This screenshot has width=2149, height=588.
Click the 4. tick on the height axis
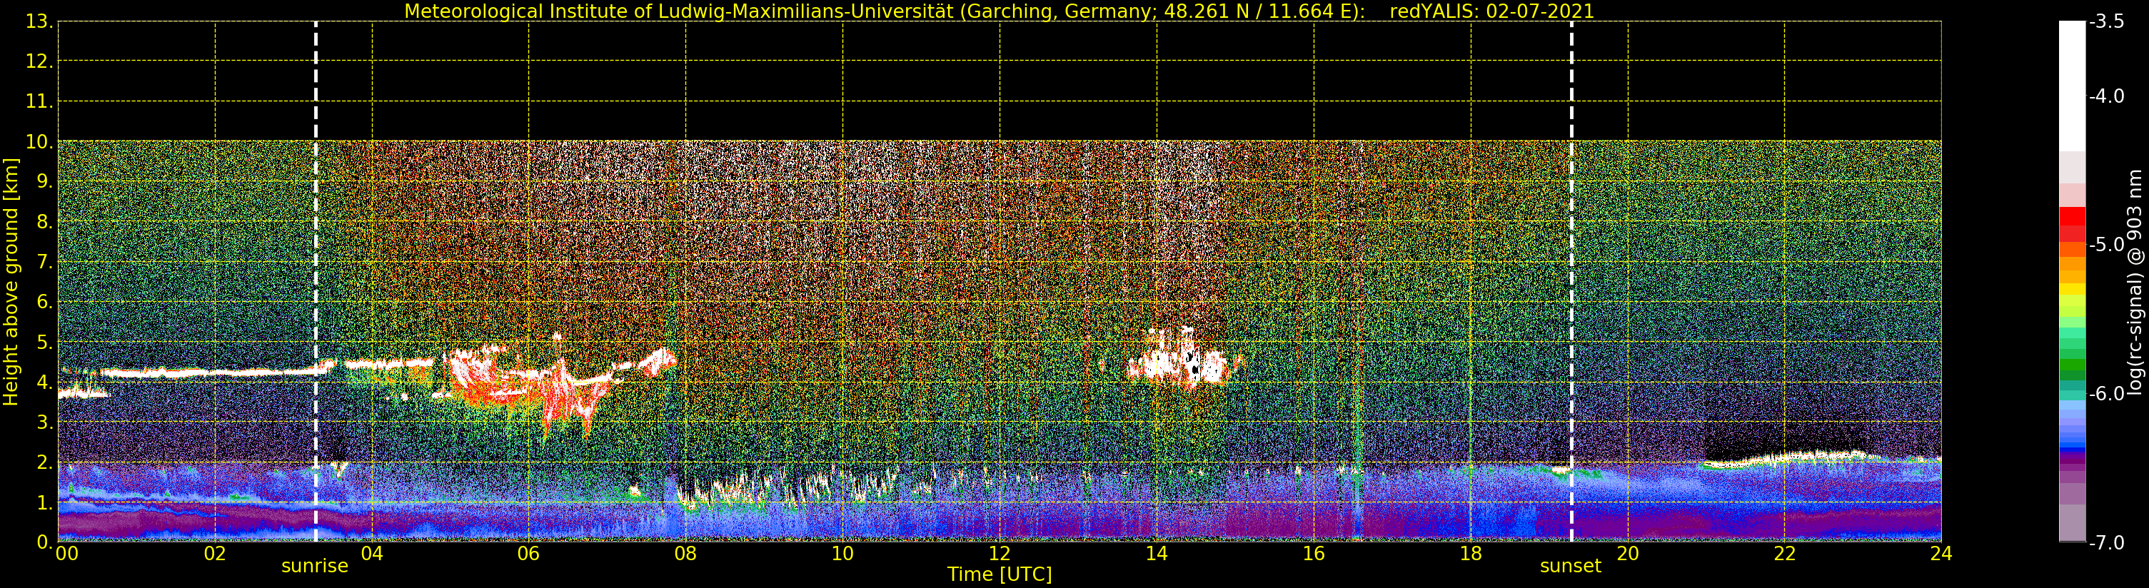[x=44, y=382]
